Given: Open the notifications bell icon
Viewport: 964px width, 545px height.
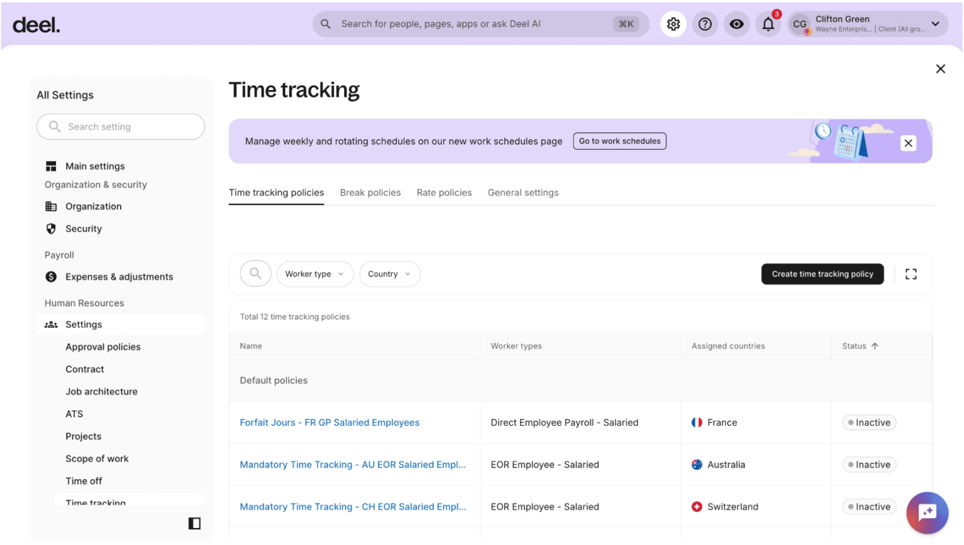Looking at the screenshot, I should pyautogui.click(x=768, y=24).
